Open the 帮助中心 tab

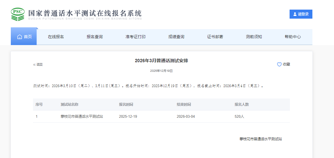(x=293, y=37)
